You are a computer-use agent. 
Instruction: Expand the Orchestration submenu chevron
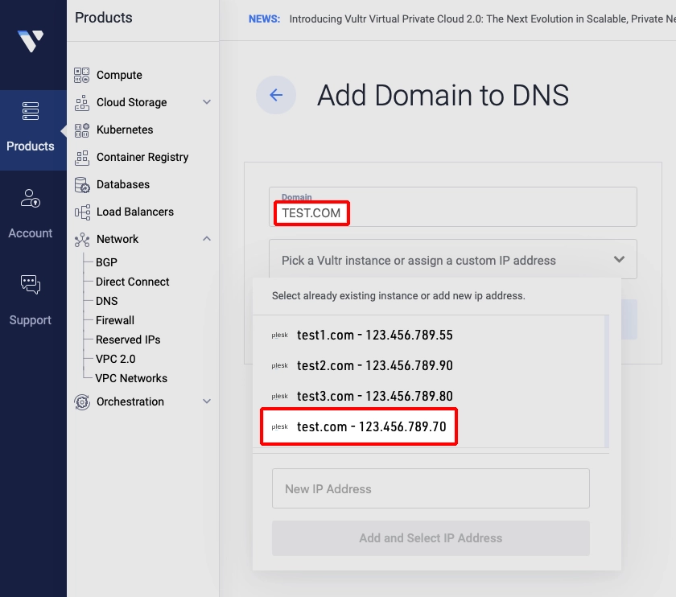tap(207, 401)
